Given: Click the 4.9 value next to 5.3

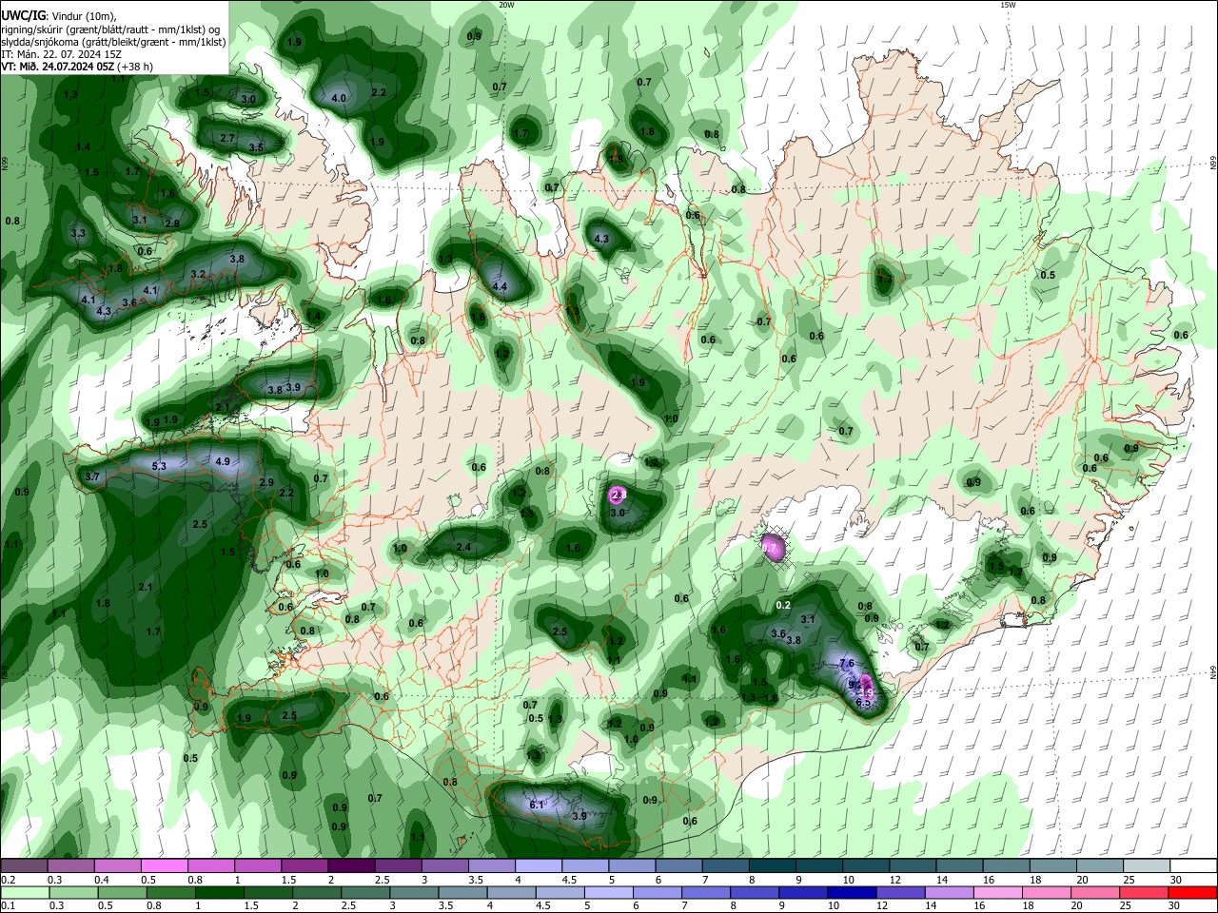Looking at the screenshot, I should pyautogui.click(x=223, y=461).
